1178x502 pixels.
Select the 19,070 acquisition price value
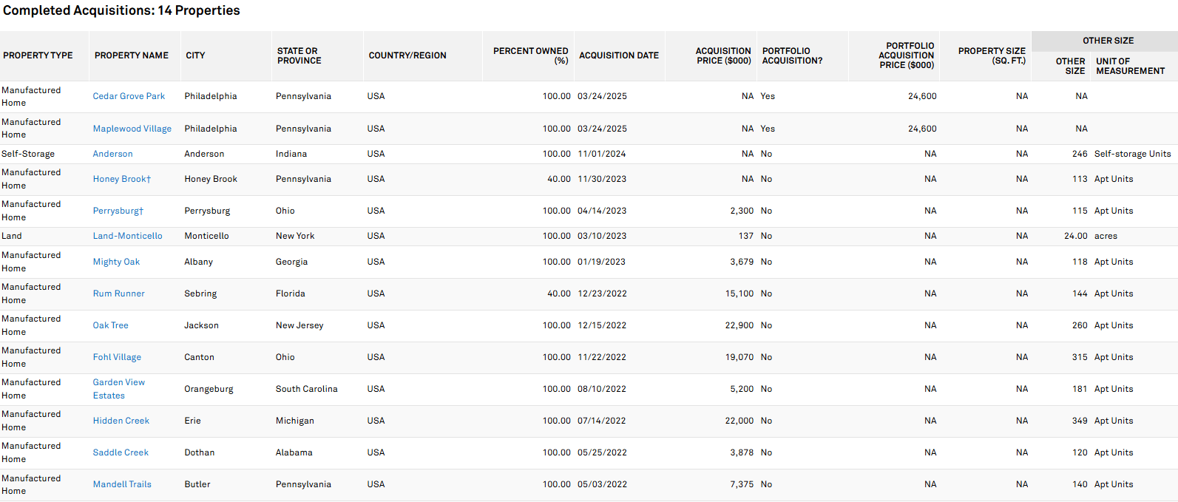(x=739, y=357)
